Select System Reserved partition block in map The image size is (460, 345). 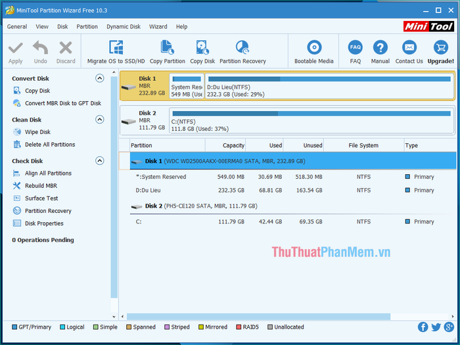[187, 86]
